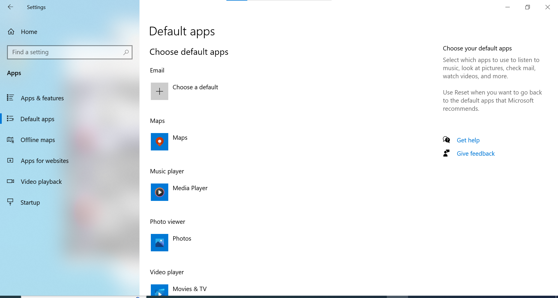Restore down the Settings window
Viewport: 558px width, 298px height.
point(527,7)
